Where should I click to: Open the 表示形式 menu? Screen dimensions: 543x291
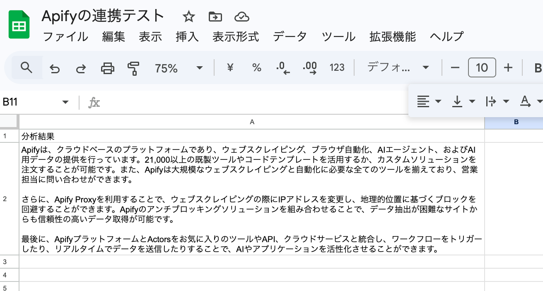click(236, 37)
